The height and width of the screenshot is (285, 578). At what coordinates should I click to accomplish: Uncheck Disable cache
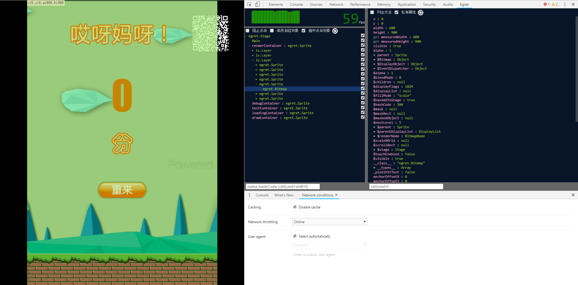click(295, 207)
